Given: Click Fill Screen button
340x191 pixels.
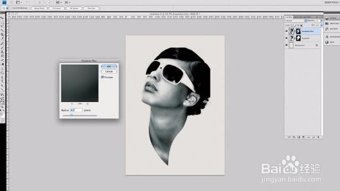Looking at the screenshot, I should pos(74,8).
